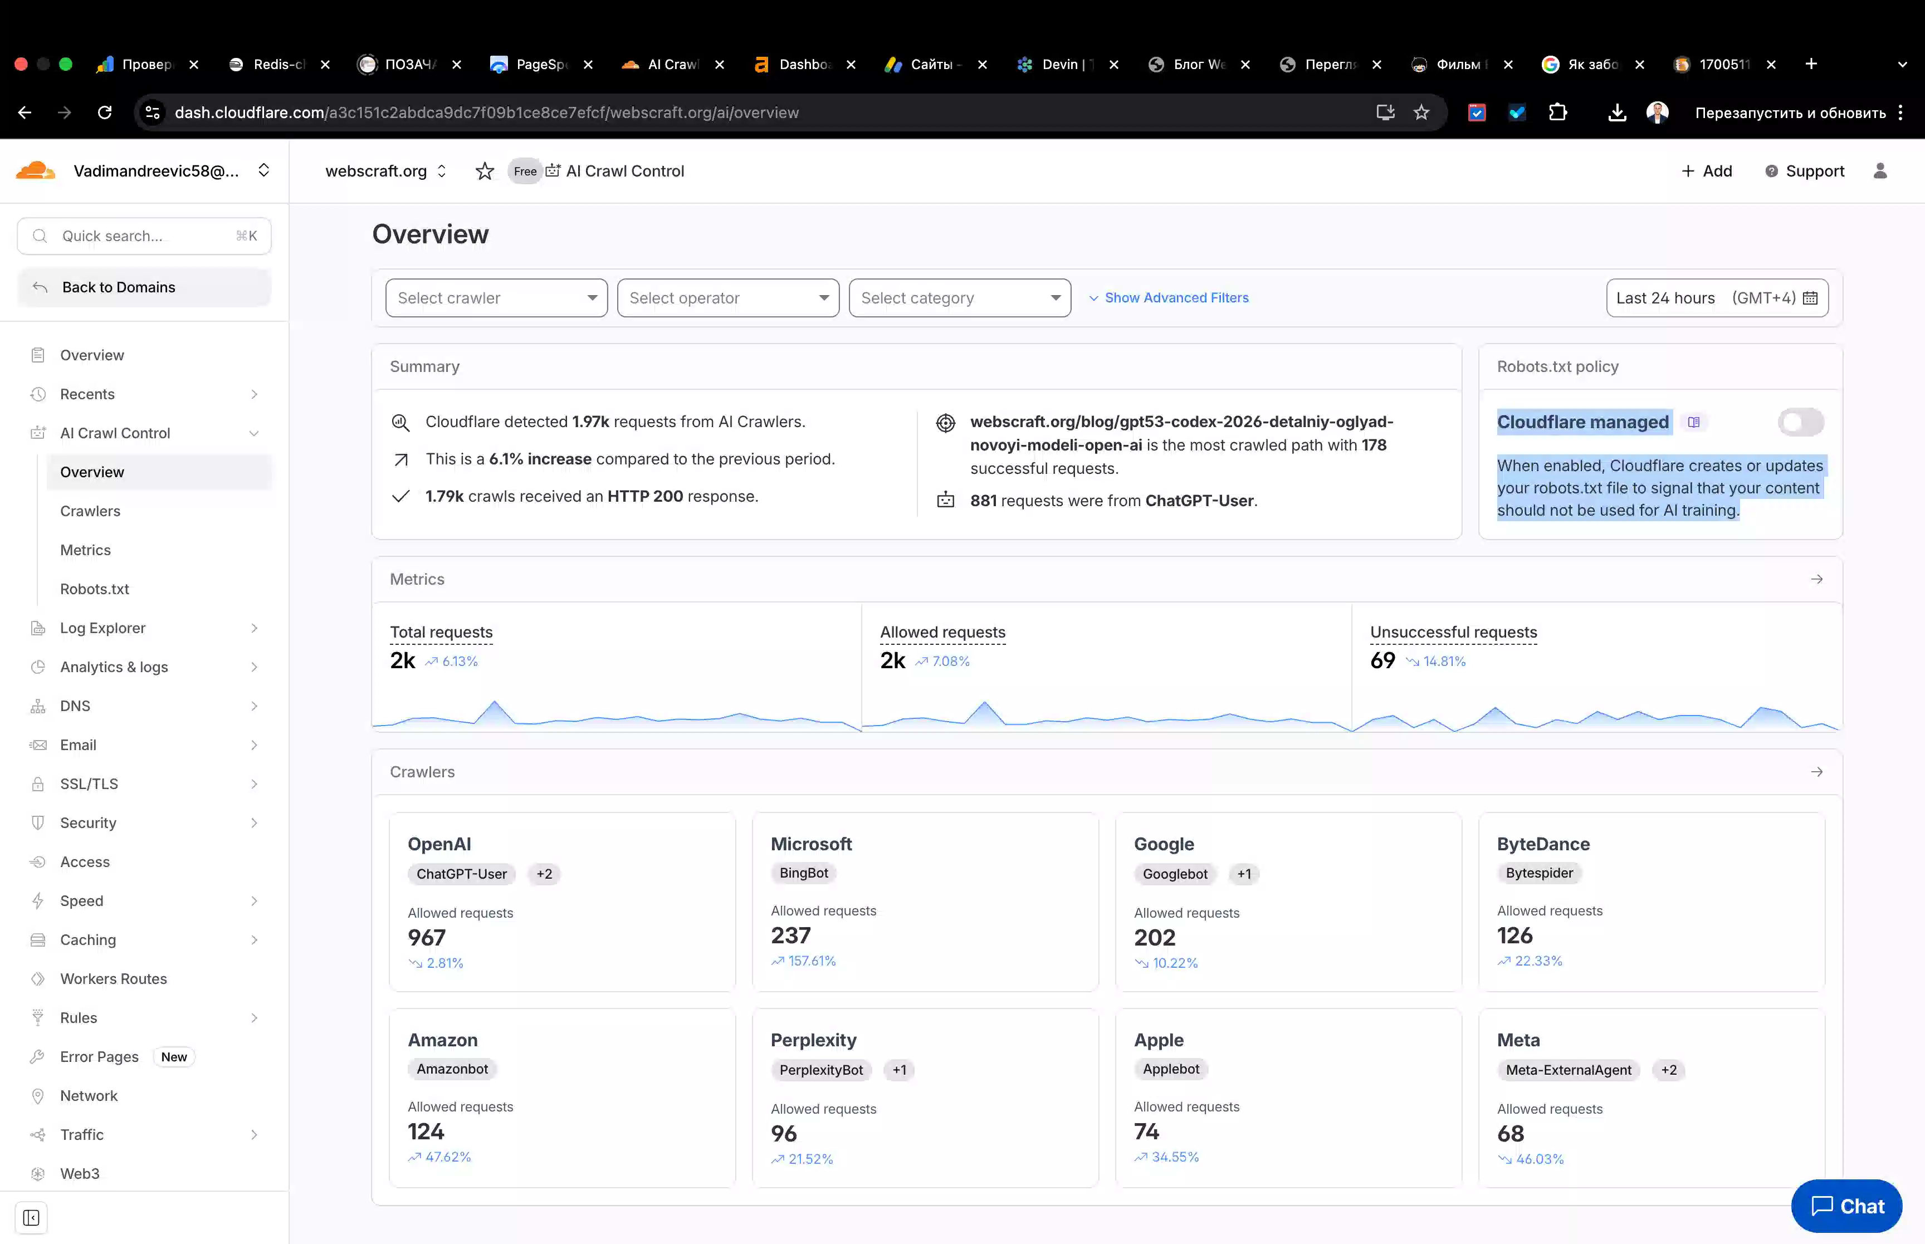Open the Select crawler dropdown
The height and width of the screenshot is (1244, 1925).
(496, 297)
